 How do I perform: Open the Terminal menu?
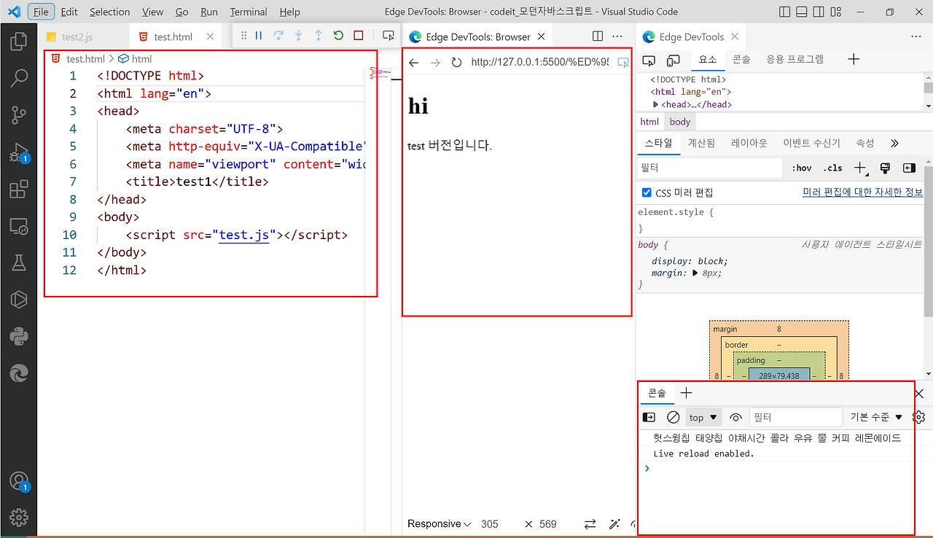pos(248,12)
